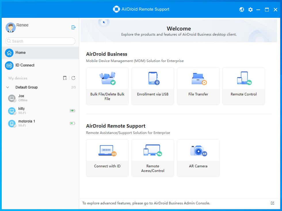Click Renee's profile avatar

point(11,28)
